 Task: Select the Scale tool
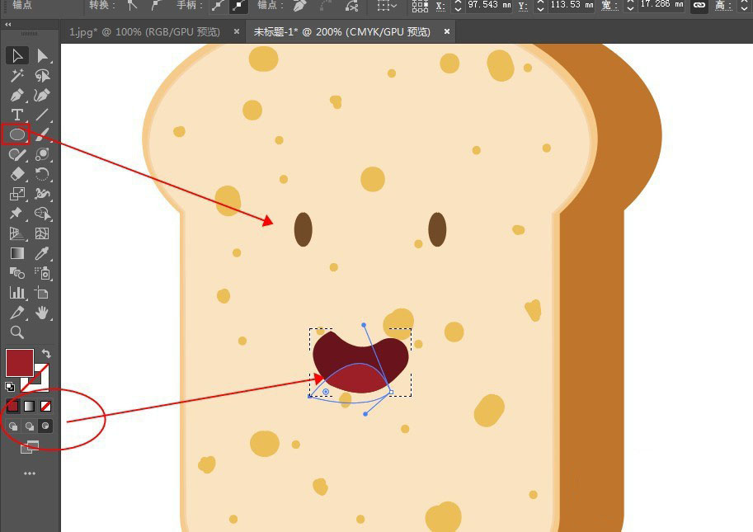pyautogui.click(x=17, y=194)
